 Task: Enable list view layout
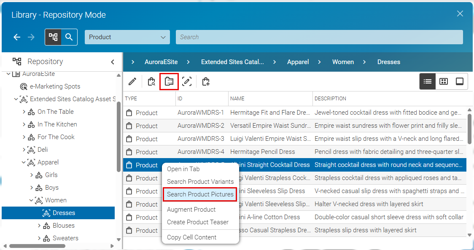427,81
